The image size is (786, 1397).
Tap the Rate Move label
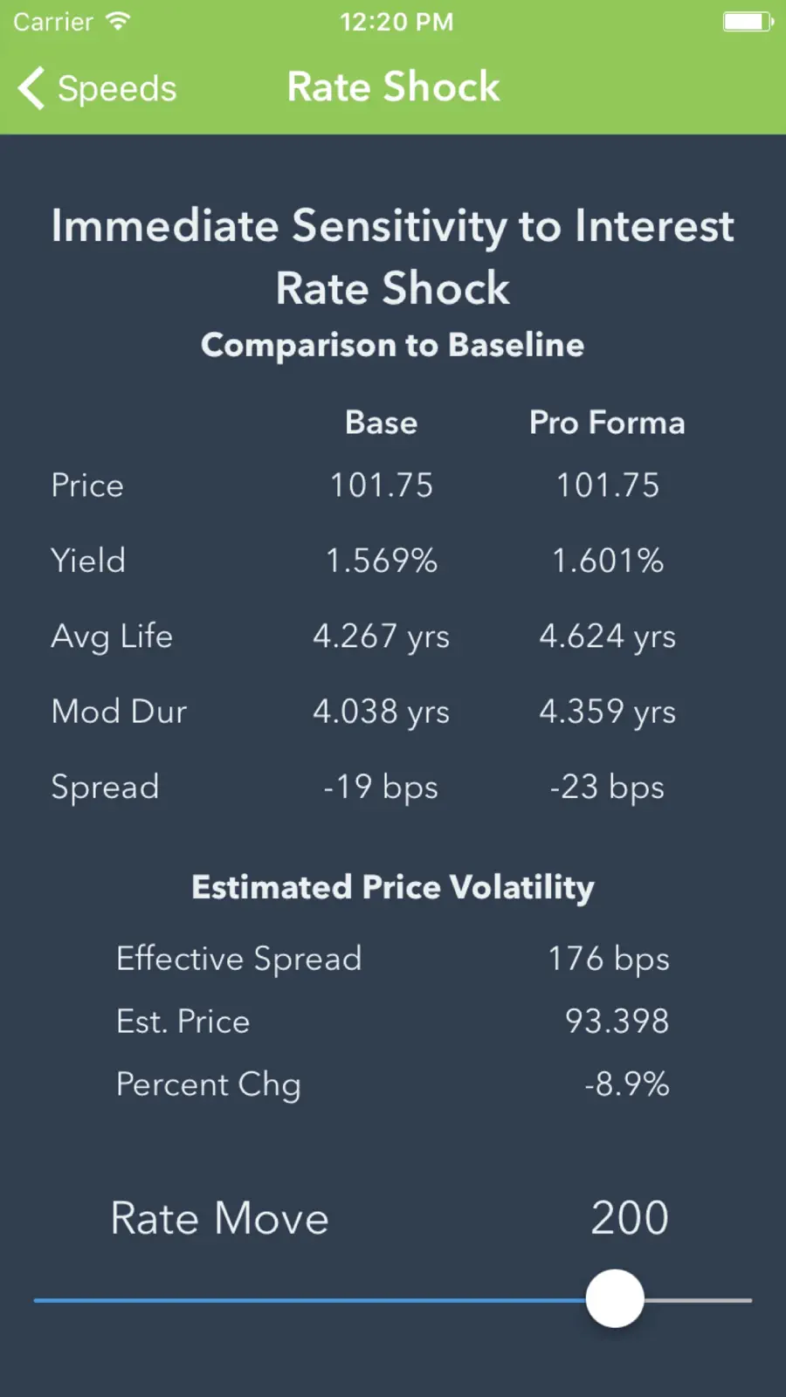[x=219, y=1218]
